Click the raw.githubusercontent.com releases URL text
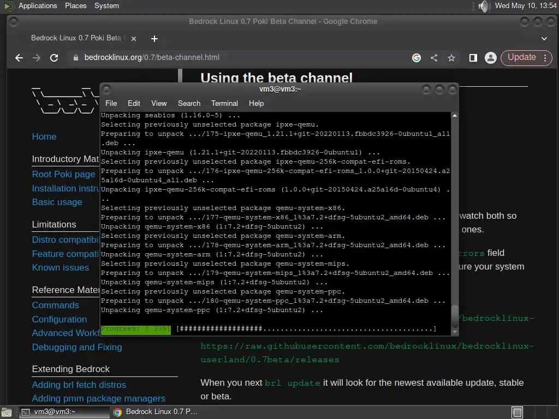This screenshot has height=419, width=559. [367, 353]
